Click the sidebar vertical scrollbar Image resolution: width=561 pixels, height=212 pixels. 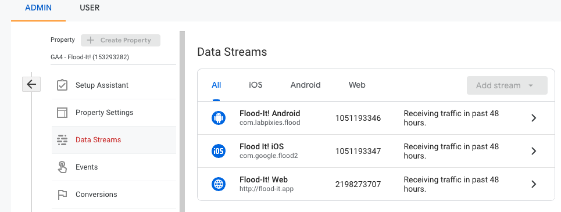click(182, 121)
